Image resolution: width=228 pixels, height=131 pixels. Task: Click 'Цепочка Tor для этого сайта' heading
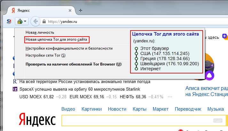point(165,34)
